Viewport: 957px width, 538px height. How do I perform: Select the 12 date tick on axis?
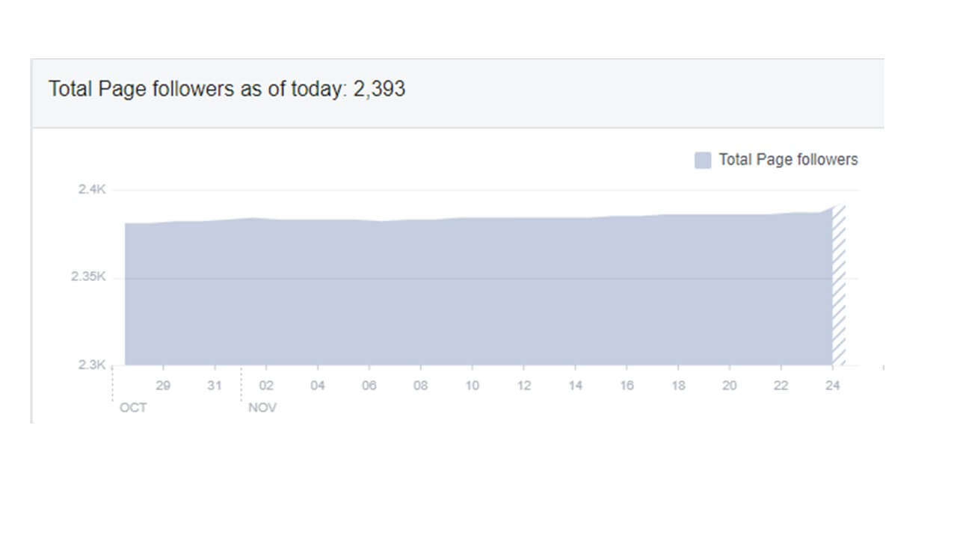point(524,386)
